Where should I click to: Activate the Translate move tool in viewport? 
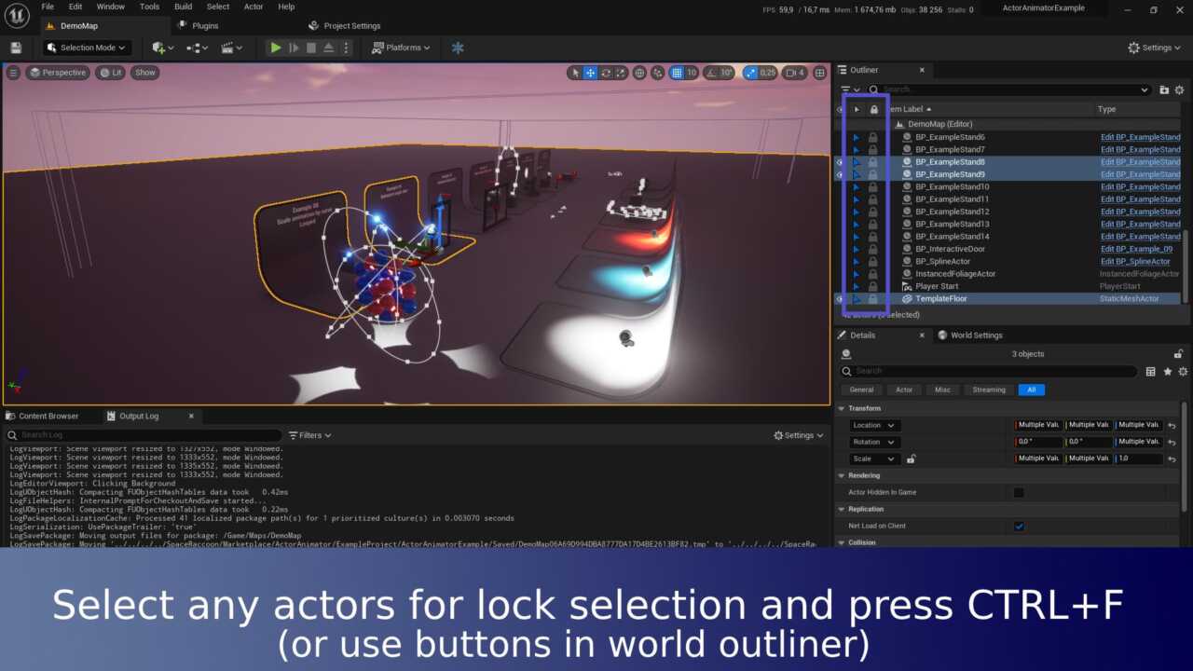click(590, 73)
